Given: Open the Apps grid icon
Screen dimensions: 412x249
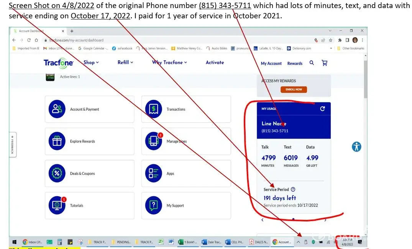Looking at the screenshot, I should point(153,173).
